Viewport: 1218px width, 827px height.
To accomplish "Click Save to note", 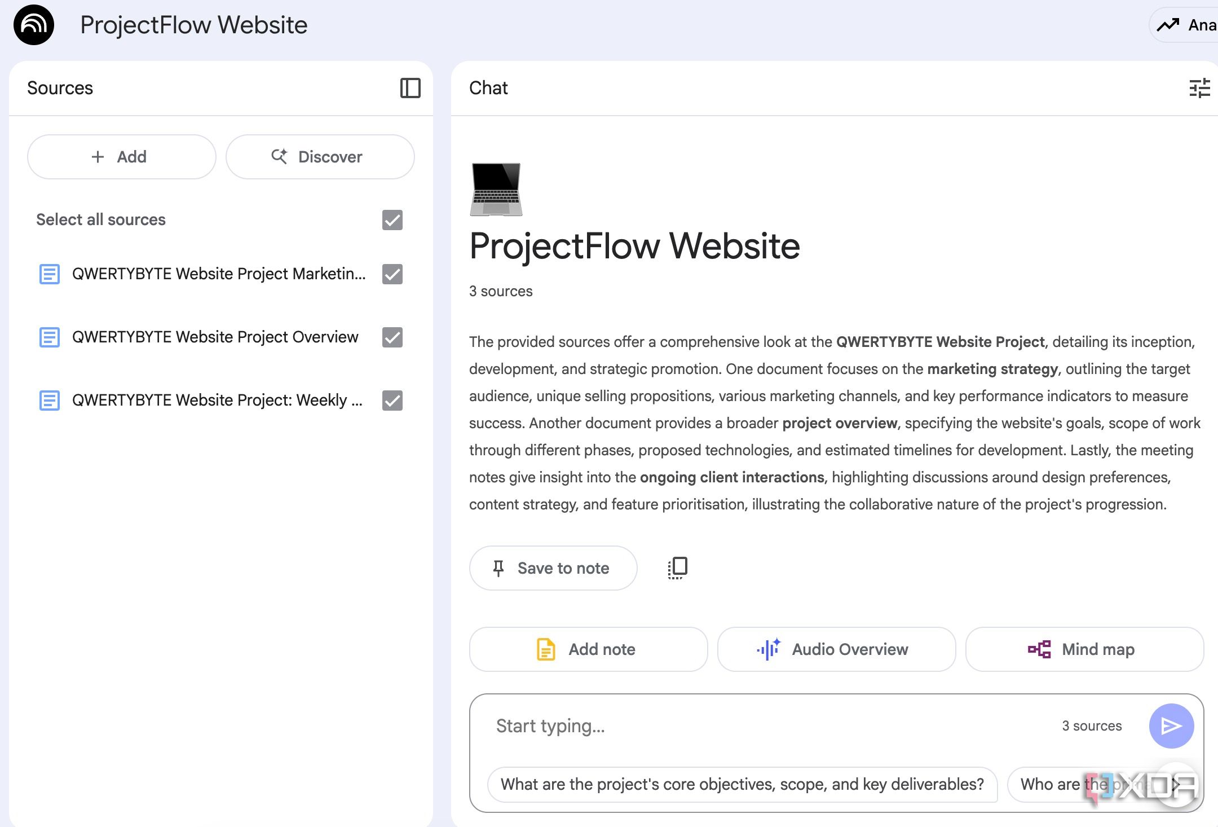I will point(553,568).
